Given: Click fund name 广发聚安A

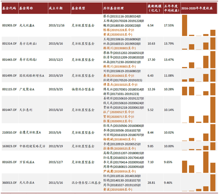Looking at the screenshot, I should [27, 89].
